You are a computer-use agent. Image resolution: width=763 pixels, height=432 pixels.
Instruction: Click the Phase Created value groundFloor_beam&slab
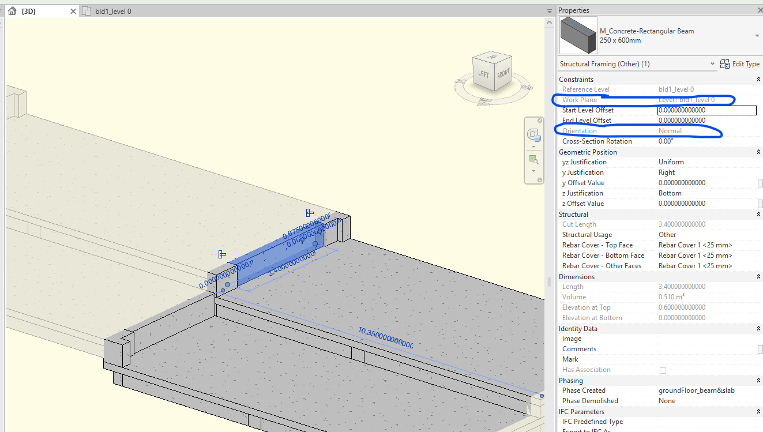697,390
